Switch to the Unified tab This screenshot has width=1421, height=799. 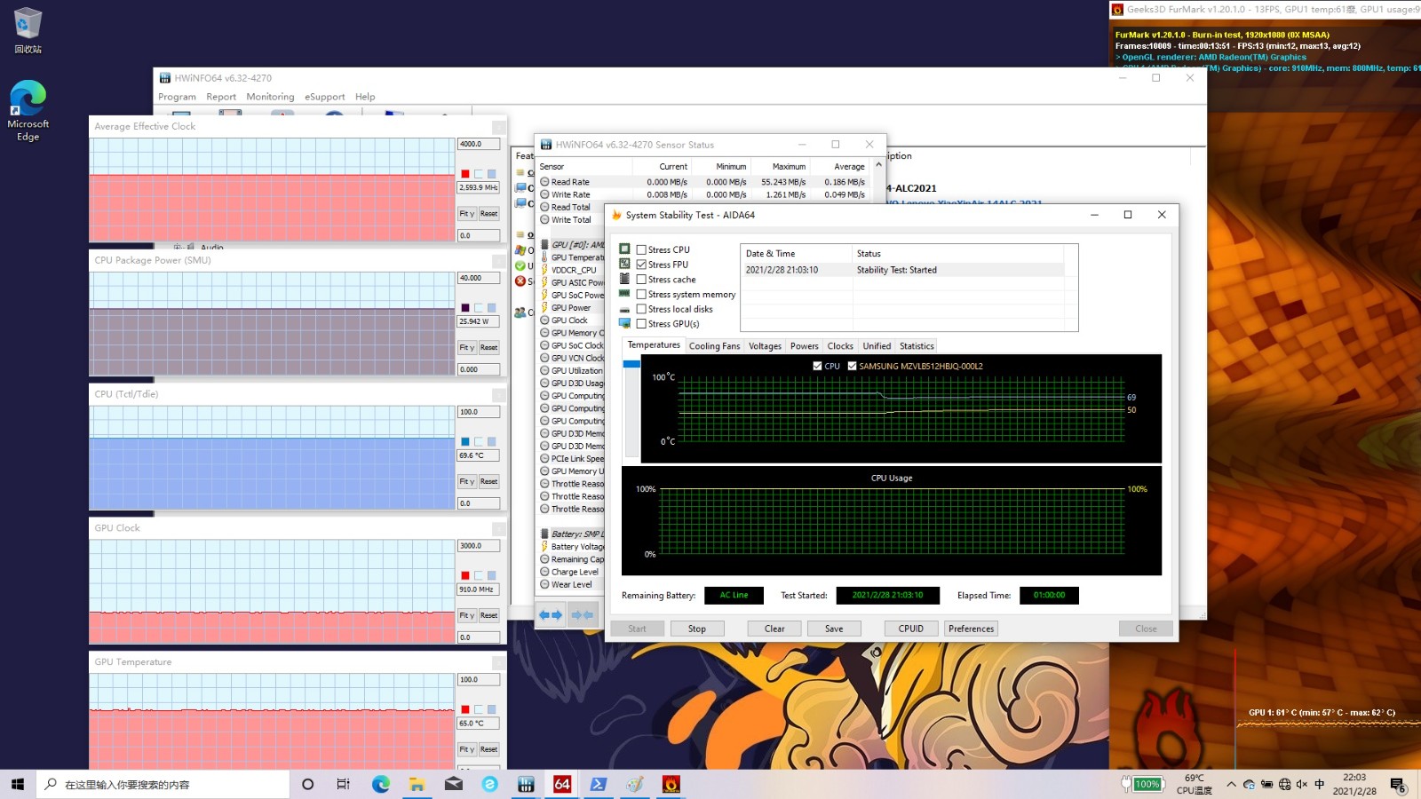877,346
